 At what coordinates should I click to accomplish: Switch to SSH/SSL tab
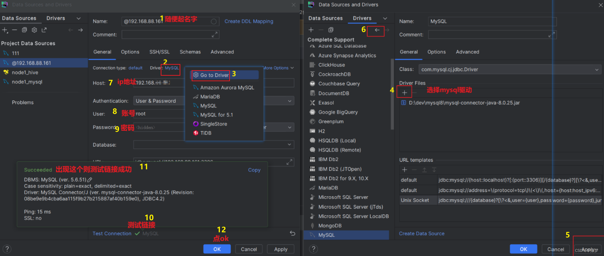pyautogui.click(x=159, y=52)
